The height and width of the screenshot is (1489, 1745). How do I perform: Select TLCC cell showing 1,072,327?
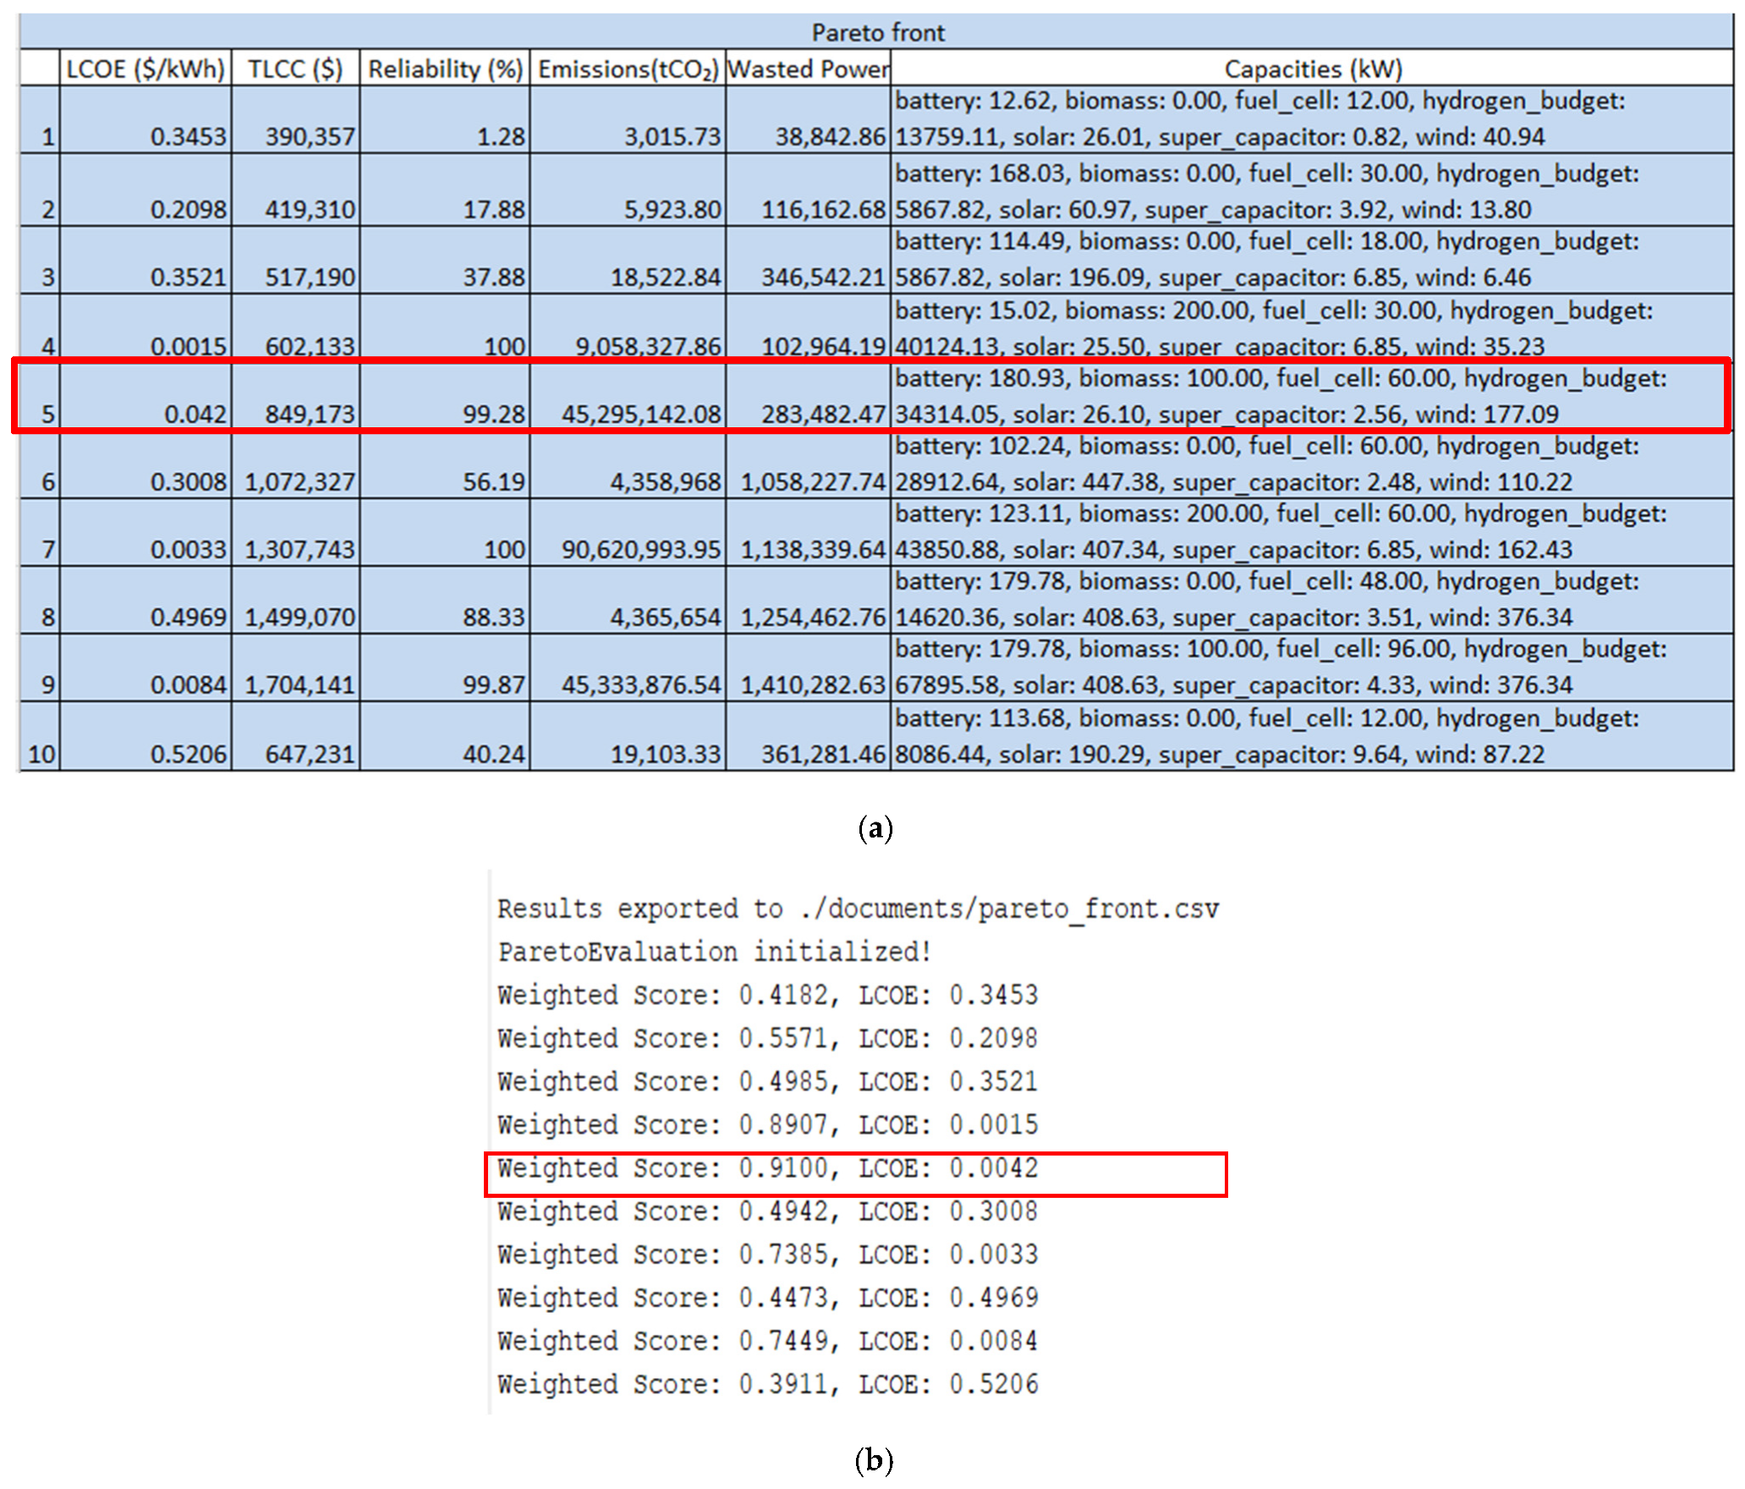(x=295, y=464)
